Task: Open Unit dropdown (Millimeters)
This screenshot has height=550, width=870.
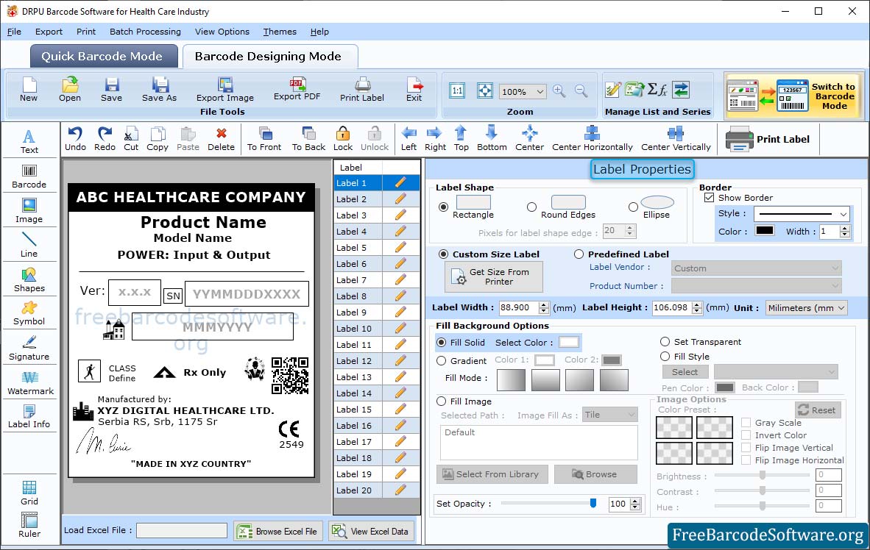Action: (841, 307)
